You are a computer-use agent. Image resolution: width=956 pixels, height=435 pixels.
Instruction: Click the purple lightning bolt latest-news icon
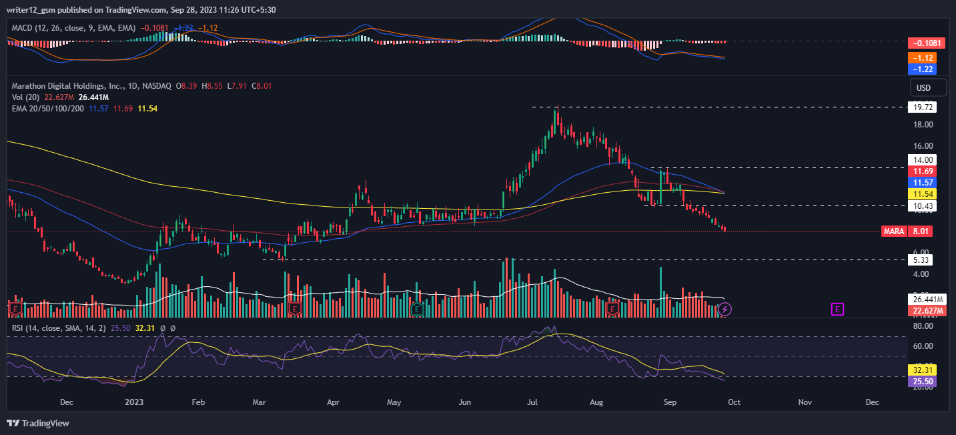click(727, 309)
